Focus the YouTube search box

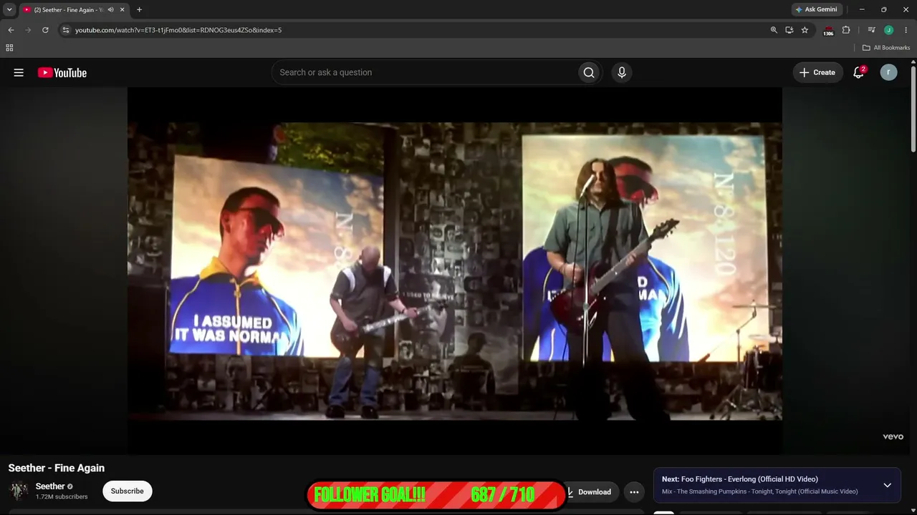pos(424,72)
